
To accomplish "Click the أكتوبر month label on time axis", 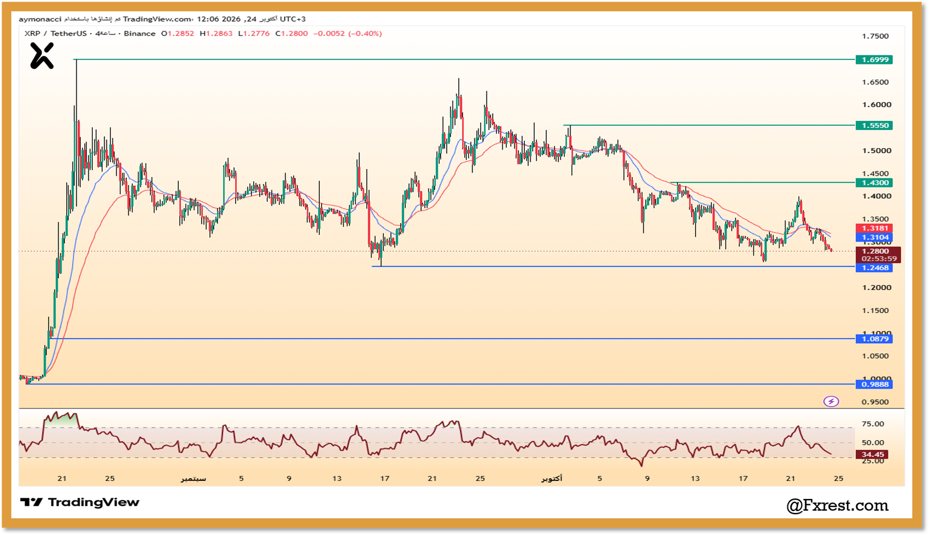I will (x=552, y=479).
